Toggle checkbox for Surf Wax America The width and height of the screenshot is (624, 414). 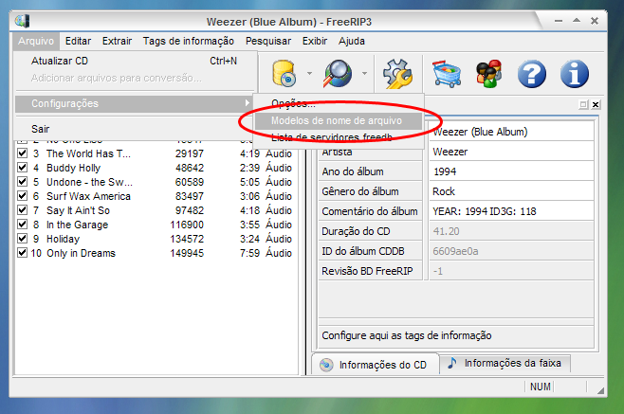pyautogui.click(x=23, y=196)
